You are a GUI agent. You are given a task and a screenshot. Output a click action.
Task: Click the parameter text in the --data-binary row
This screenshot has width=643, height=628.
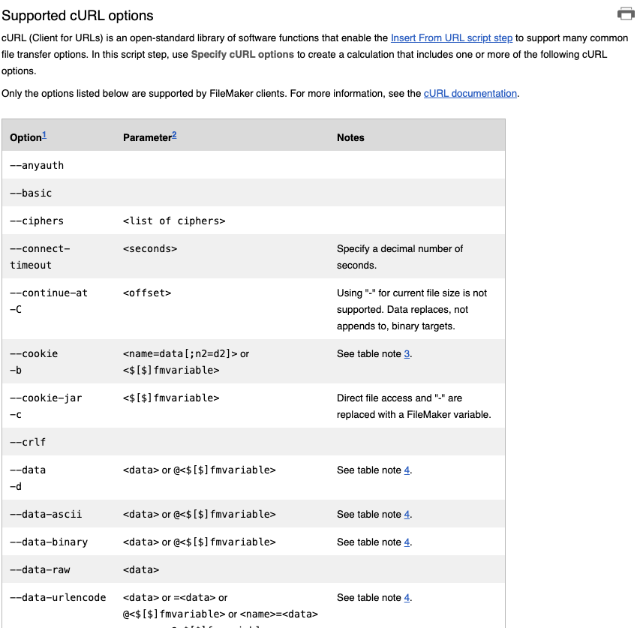tap(200, 542)
